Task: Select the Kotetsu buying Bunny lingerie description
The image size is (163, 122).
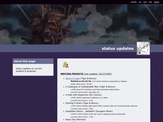Action: click(110, 81)
